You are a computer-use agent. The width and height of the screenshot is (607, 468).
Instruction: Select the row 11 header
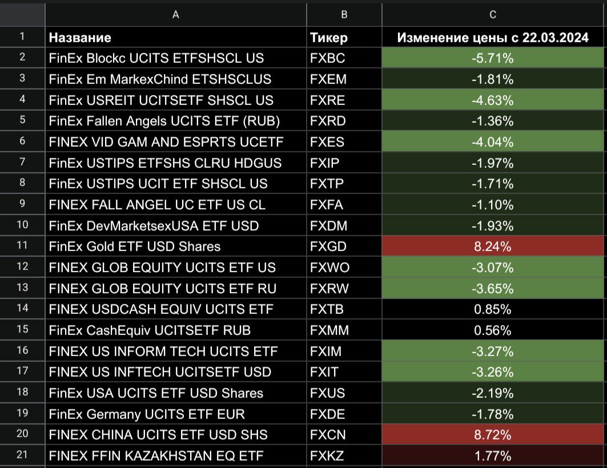pyautogui.click(x=22, y=247)
